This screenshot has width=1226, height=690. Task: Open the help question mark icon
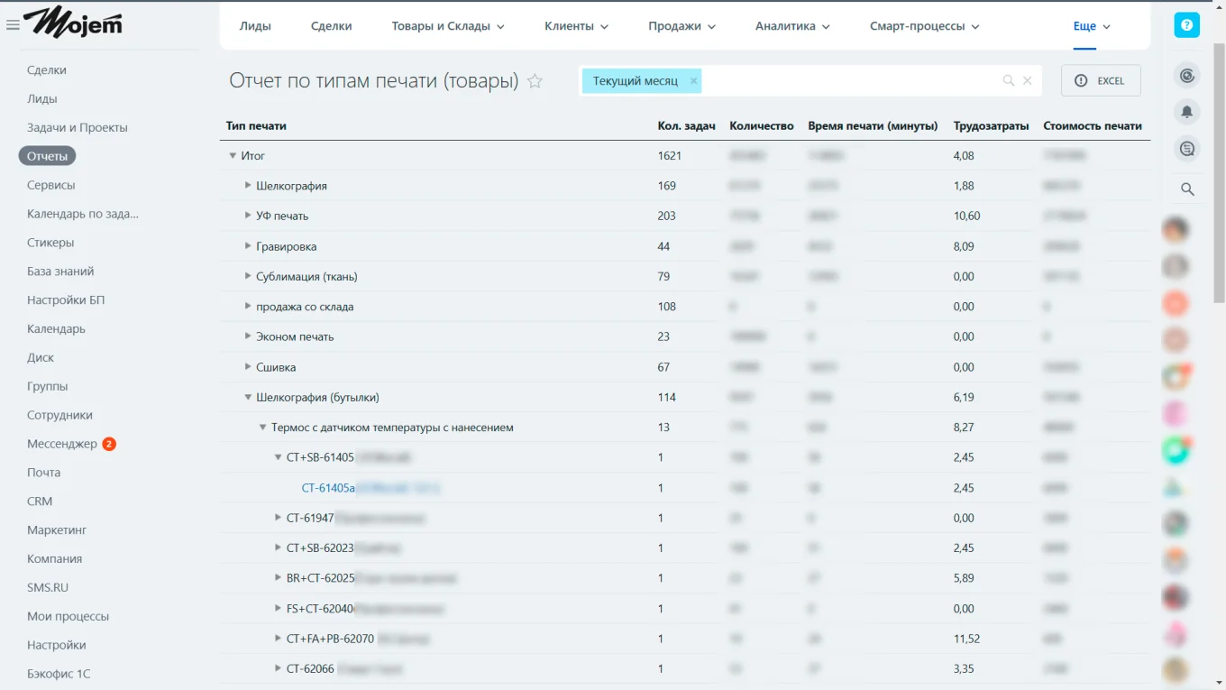click(1186, 25)
